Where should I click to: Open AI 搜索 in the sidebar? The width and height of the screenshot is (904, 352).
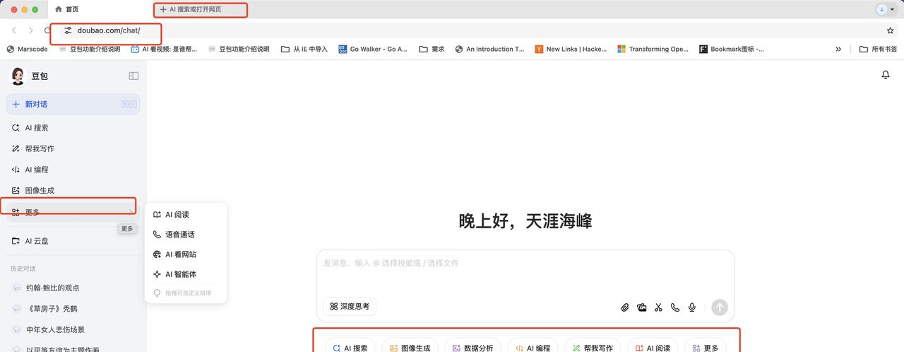73,128
